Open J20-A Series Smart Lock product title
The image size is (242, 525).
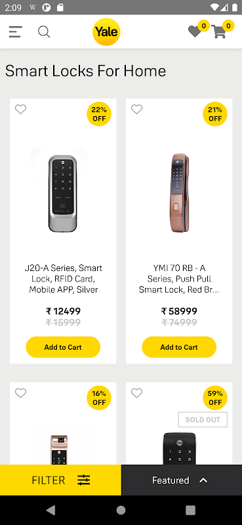tap(63, 279)
